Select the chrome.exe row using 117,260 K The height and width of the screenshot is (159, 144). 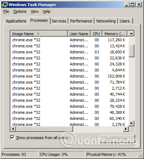tap(70, 40)
